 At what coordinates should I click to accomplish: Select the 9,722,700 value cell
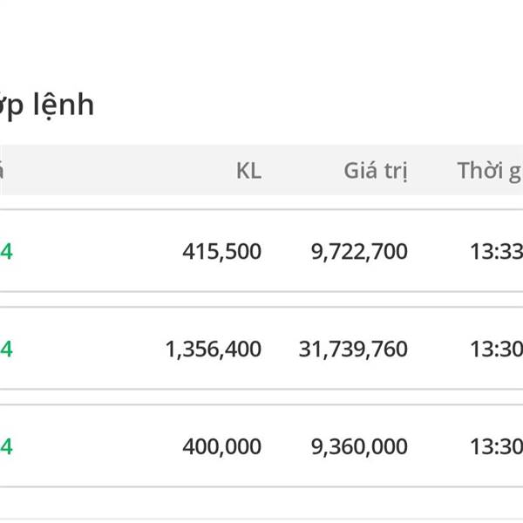[x=359, y=251]
